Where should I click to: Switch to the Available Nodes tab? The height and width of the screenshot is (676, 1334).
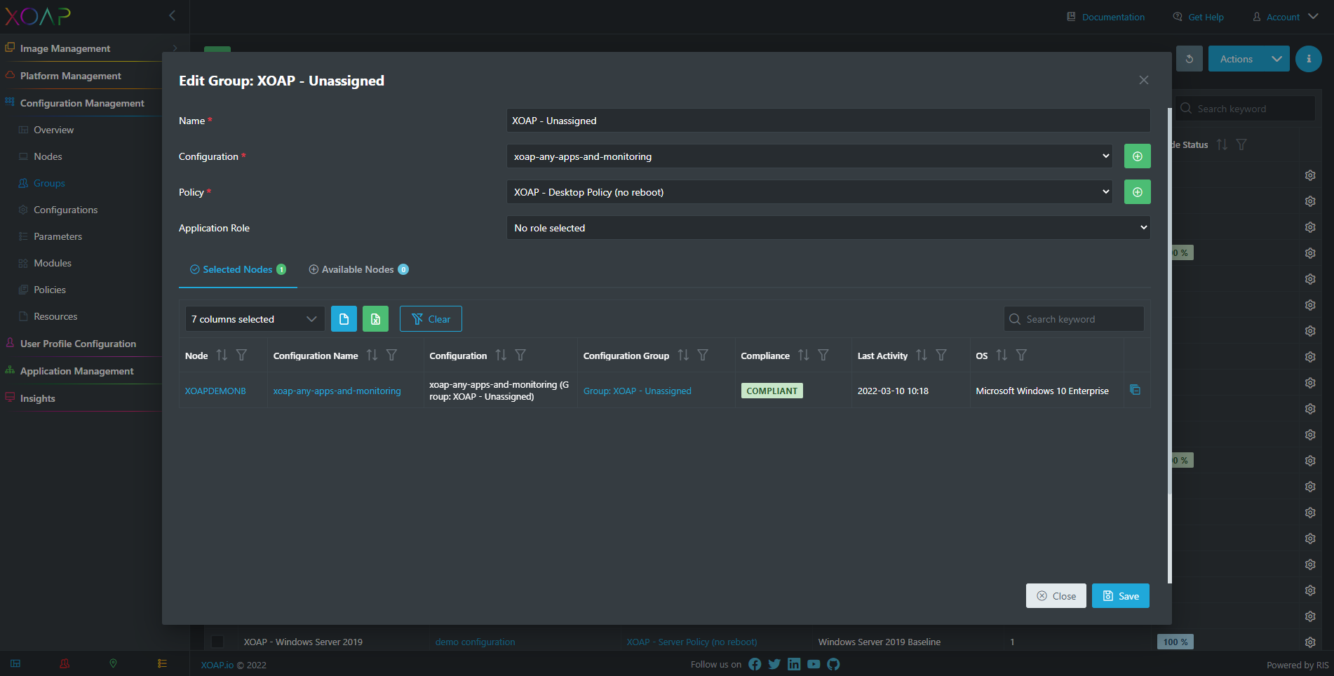(358, 269)
